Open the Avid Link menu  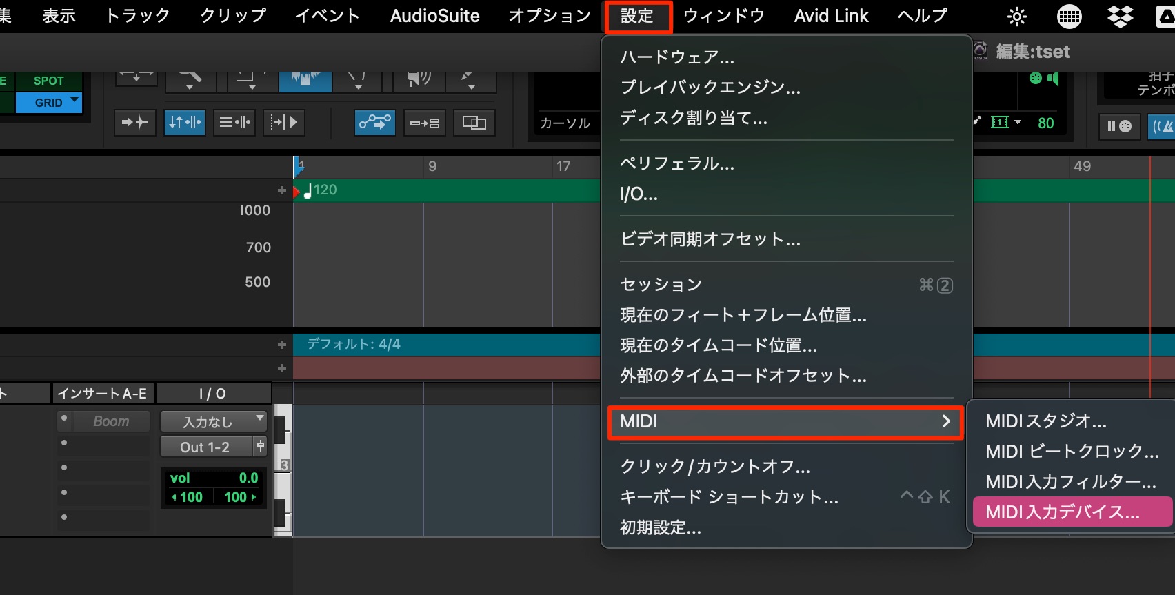pyautogui.click(x=832, y=16)
